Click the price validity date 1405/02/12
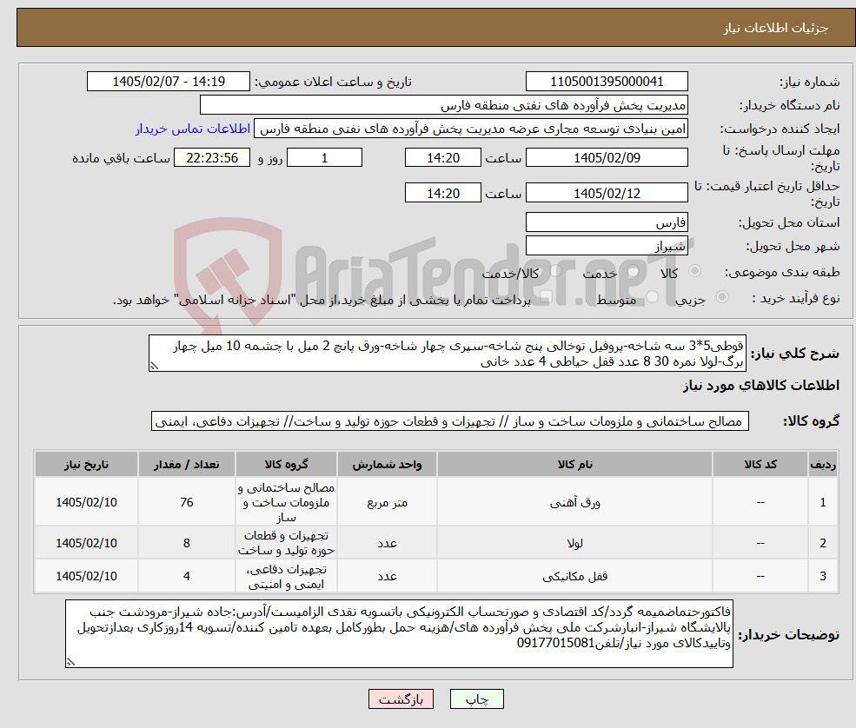The width and height of the screenshot is (856, 728). (x=607, y=193)
